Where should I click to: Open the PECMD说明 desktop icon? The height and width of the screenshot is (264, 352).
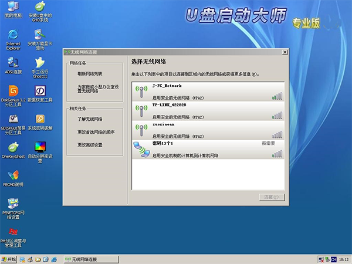point(13,175)
